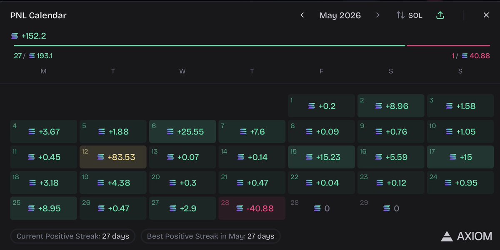The height and width of the screenshot is (250, 500).
Task: Click the Best Positive Streak in May badge
Action: 210,236
